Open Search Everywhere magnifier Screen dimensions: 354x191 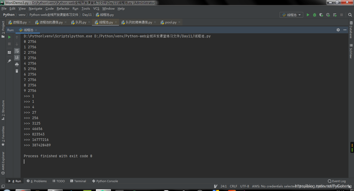pos(350,15)
